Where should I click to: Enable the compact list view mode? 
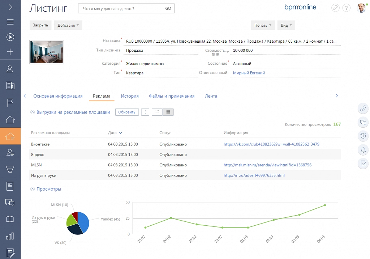click(x=157, y=112)
